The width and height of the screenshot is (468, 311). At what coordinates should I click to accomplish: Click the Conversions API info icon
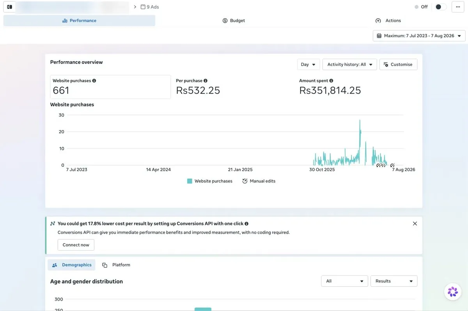[246, 224]
